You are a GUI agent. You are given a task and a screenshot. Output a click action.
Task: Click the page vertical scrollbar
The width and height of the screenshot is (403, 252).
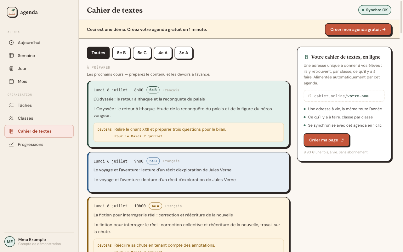click(x=401, y=16)
